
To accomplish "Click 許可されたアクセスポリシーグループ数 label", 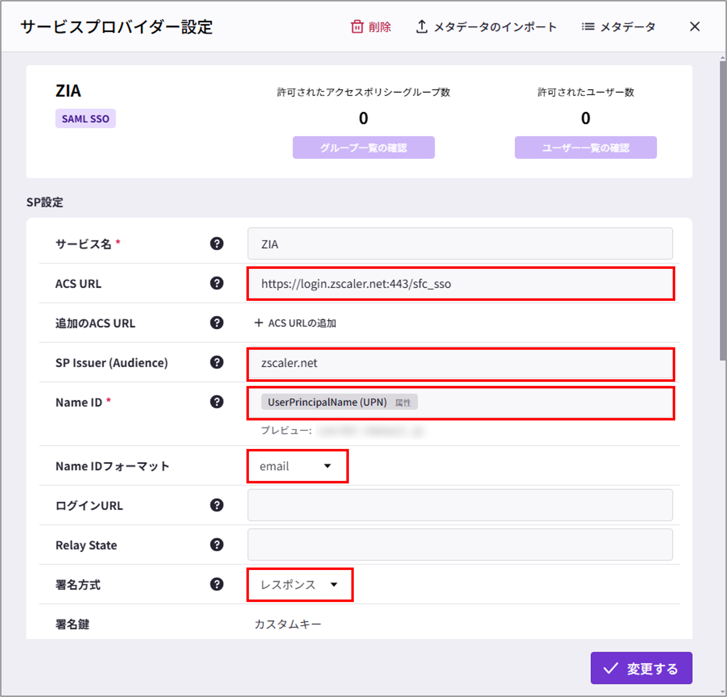I will coord(363,92).
